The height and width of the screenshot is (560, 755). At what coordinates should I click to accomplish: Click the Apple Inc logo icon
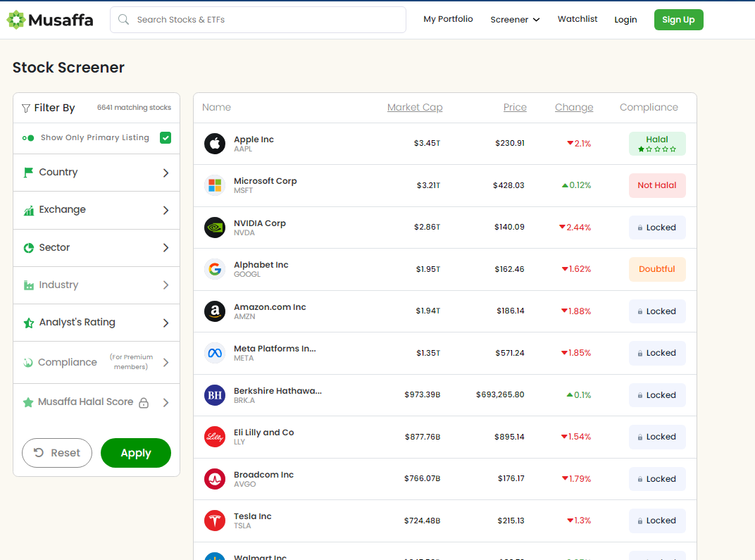click(215, 144)
